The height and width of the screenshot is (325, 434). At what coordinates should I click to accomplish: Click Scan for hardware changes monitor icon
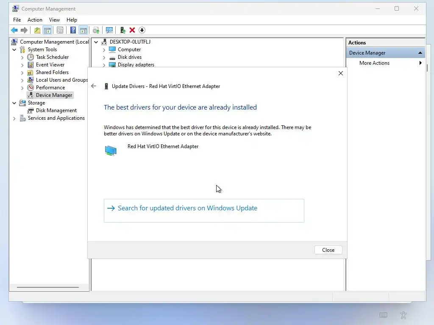[x=109, y=30]
